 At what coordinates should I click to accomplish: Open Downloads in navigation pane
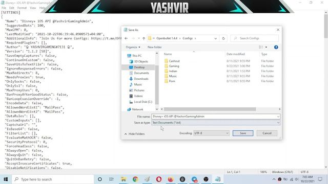point(139,79)
